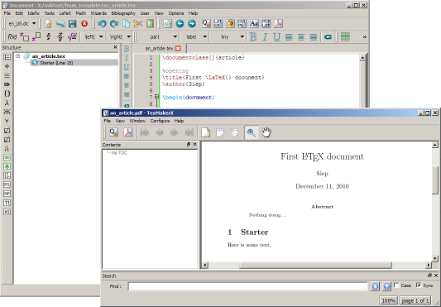The image size is (441, 307).
Task: Enable the Case checkbox in PDF search
Action: 396,285
